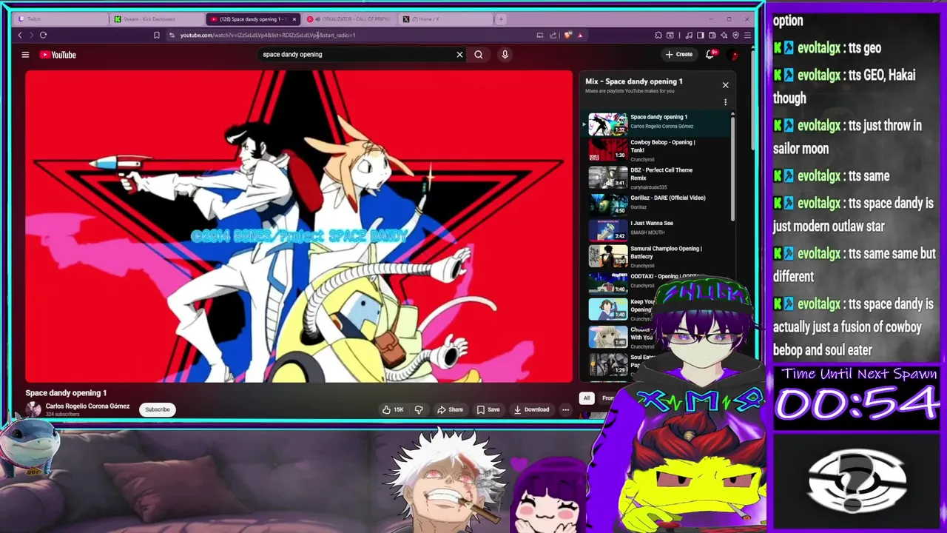Viewport: 947px width, 533px height.
Task: Open the mix playlist options menu
Action: [x=725, y=102]
